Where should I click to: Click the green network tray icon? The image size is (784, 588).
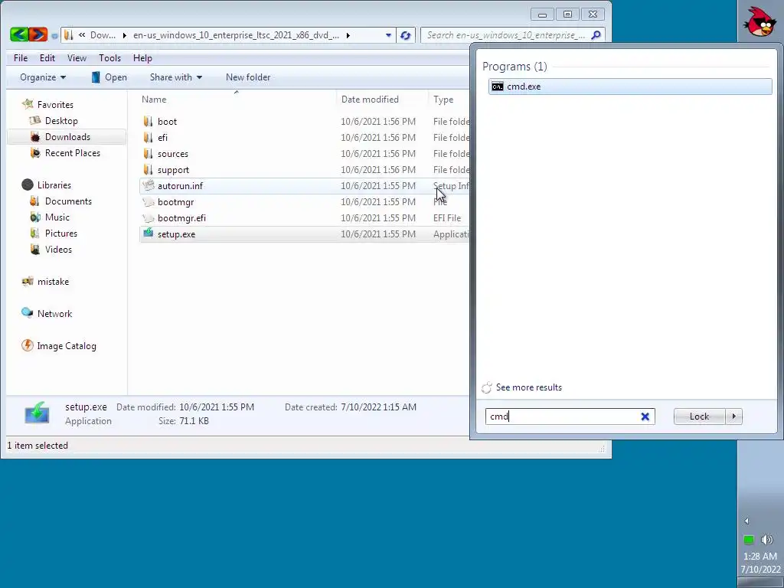[x=749, y=540]
